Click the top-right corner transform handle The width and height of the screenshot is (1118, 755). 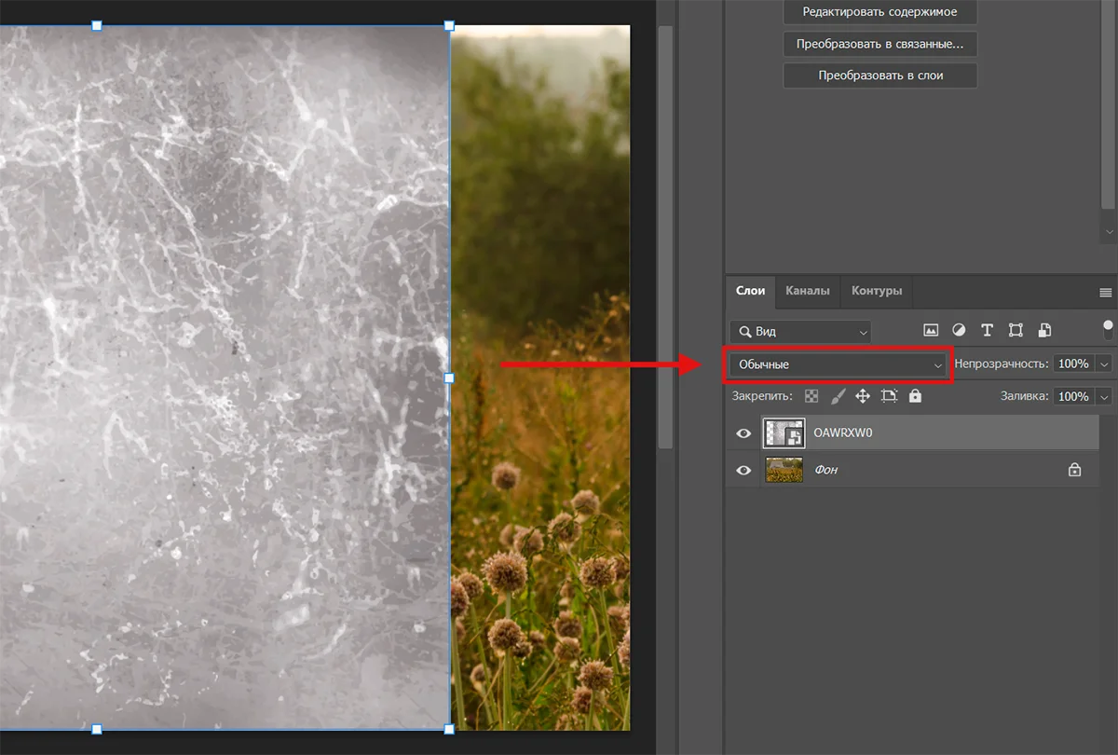pyautogui.click(x=449, y=25)
